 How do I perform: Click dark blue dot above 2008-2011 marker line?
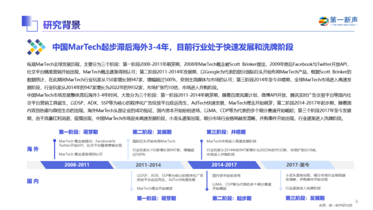click(54, 141)
